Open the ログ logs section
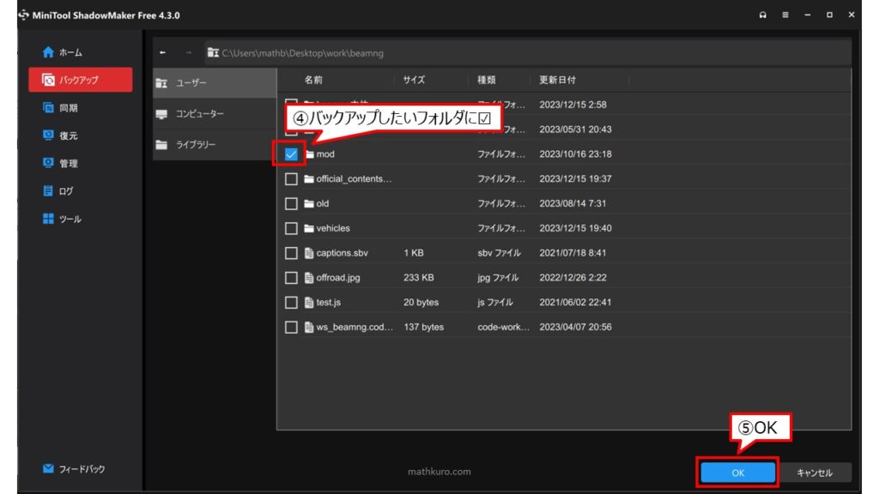879x494 pixels. pos(58,191)
